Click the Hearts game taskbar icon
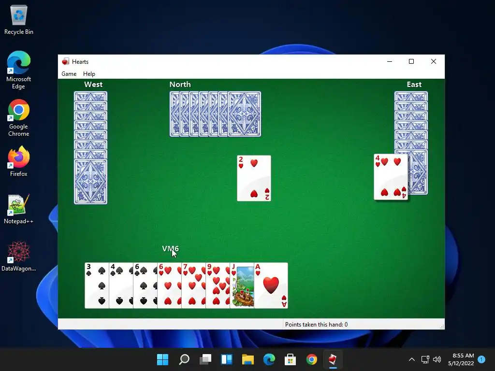 333,359
